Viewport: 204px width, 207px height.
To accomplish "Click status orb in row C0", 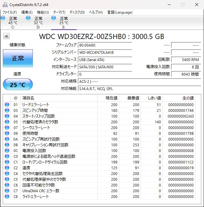I will [x=7, y=156].
